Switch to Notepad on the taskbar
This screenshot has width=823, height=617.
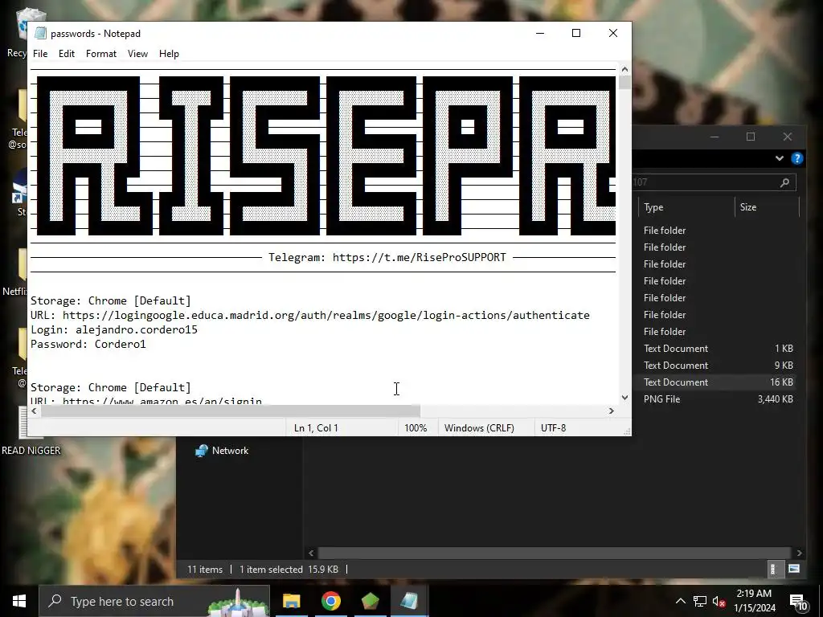[x=409, y=601]
